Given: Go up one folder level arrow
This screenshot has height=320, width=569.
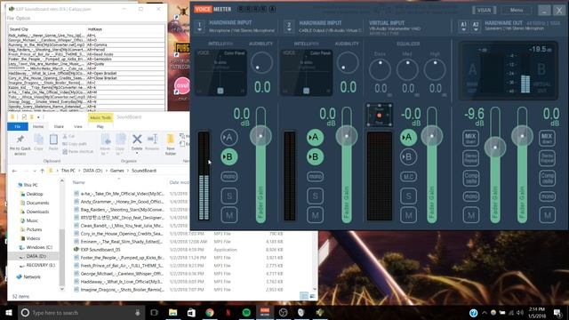Looking at the screenshot, I should 42,171.
